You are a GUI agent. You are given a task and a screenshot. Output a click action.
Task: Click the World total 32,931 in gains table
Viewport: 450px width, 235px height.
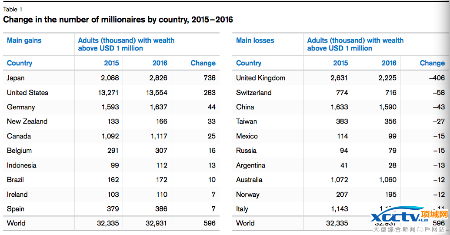[154, 223]
